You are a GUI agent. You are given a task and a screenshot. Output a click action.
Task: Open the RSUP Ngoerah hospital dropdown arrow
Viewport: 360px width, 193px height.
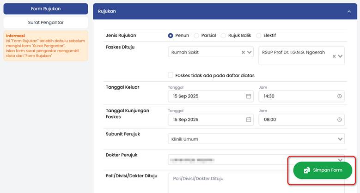click(x=341, y=56)
